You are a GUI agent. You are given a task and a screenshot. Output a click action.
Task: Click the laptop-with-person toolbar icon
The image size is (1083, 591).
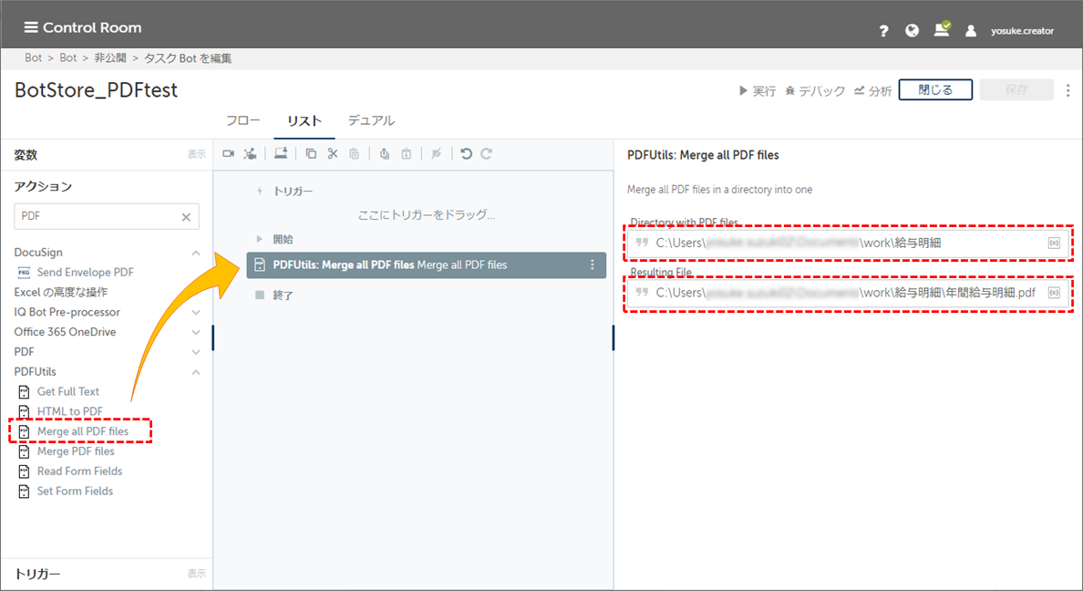point(281,153)
